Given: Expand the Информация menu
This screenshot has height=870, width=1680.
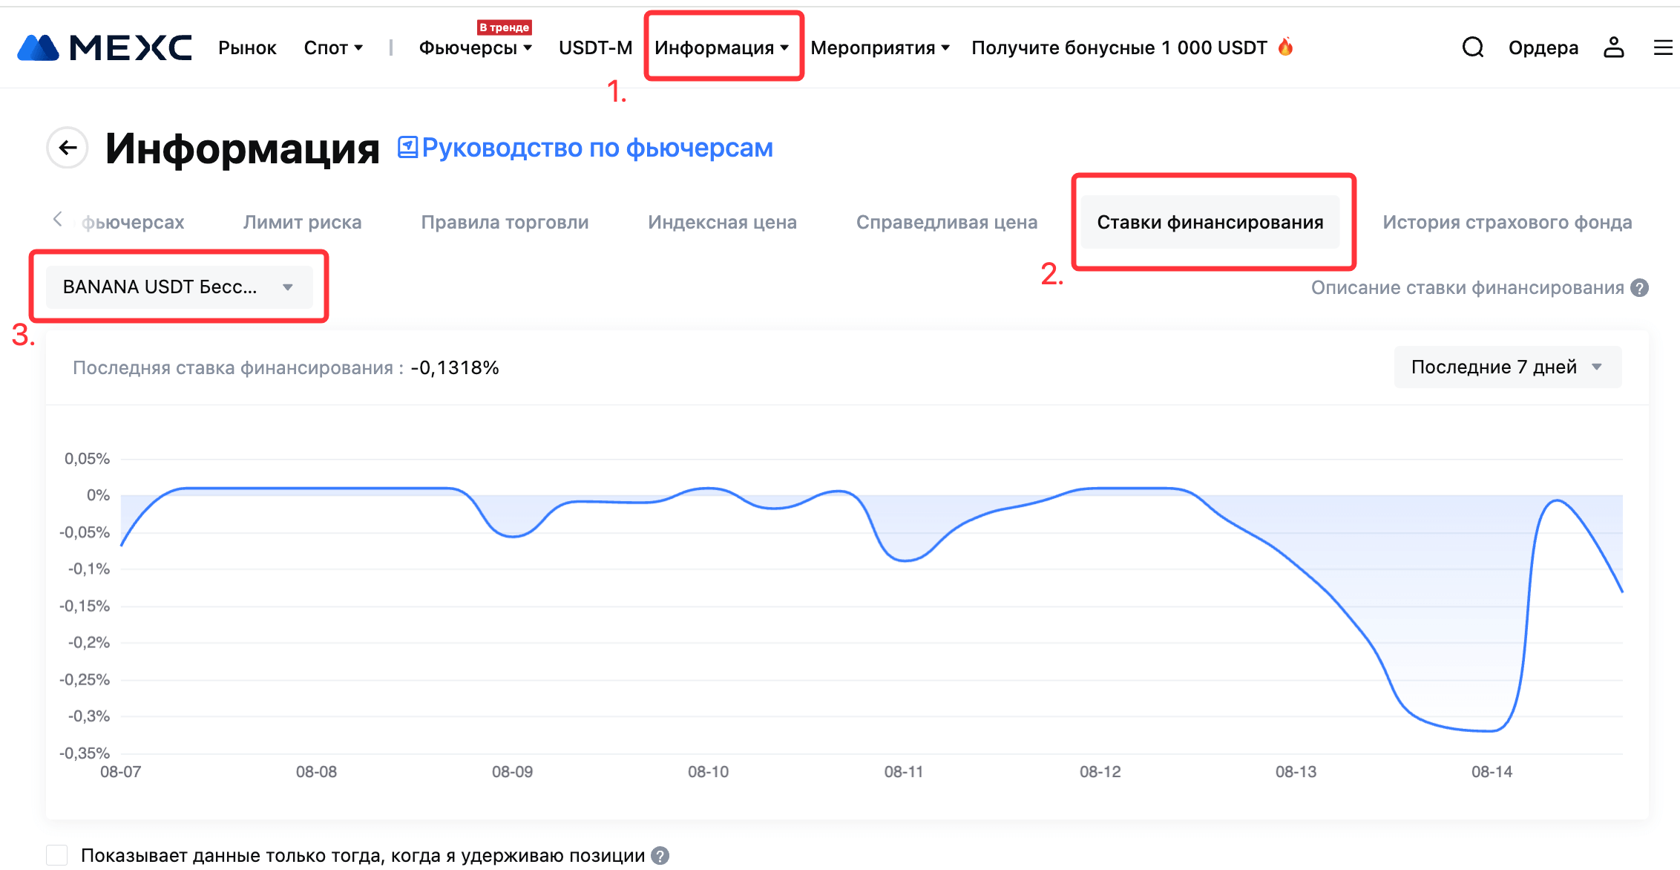Looking at the screenshot, I should pyautogui.click(x=721, y=48).
